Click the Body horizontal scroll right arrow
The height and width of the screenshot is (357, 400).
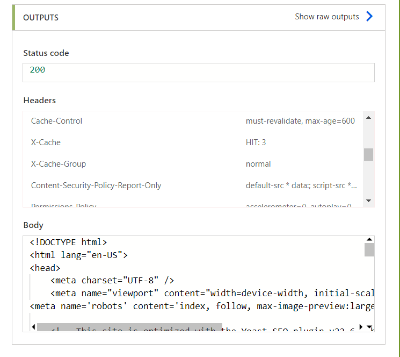click(361, 326)
